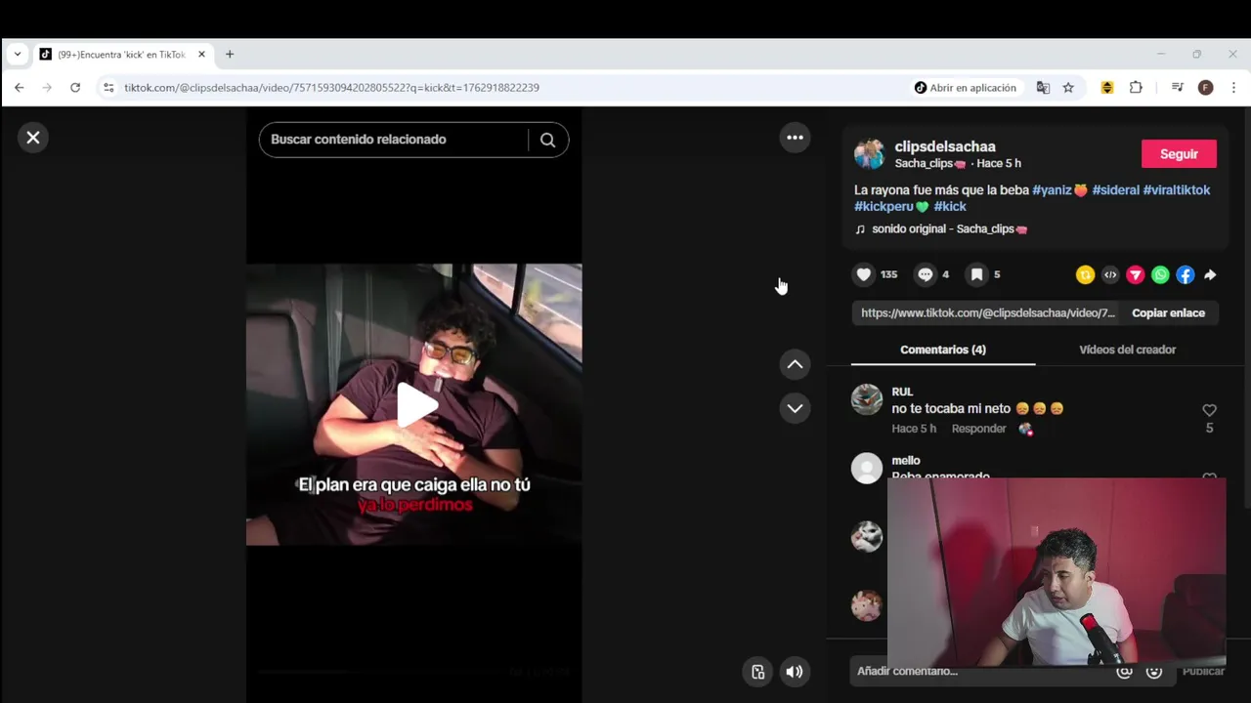The height and width of the screenshot is (703, 1251).
Task: Switch to 'Vídeos del creador' tab
Action: click(1127, 350)
